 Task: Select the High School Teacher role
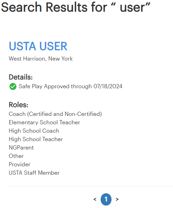point(36,139)
